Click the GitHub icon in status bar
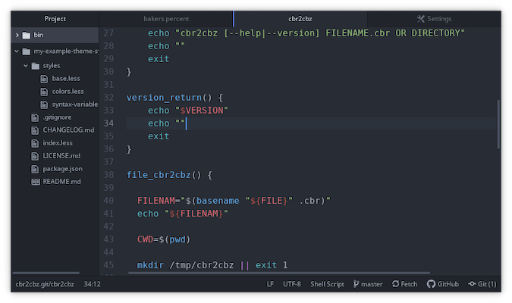 [431, 284]
